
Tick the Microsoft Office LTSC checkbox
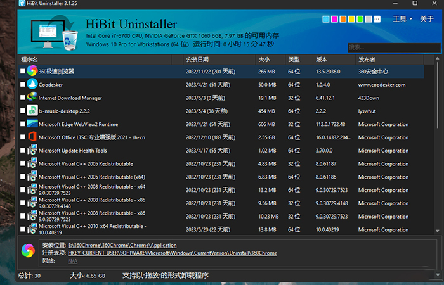point(23,137)
